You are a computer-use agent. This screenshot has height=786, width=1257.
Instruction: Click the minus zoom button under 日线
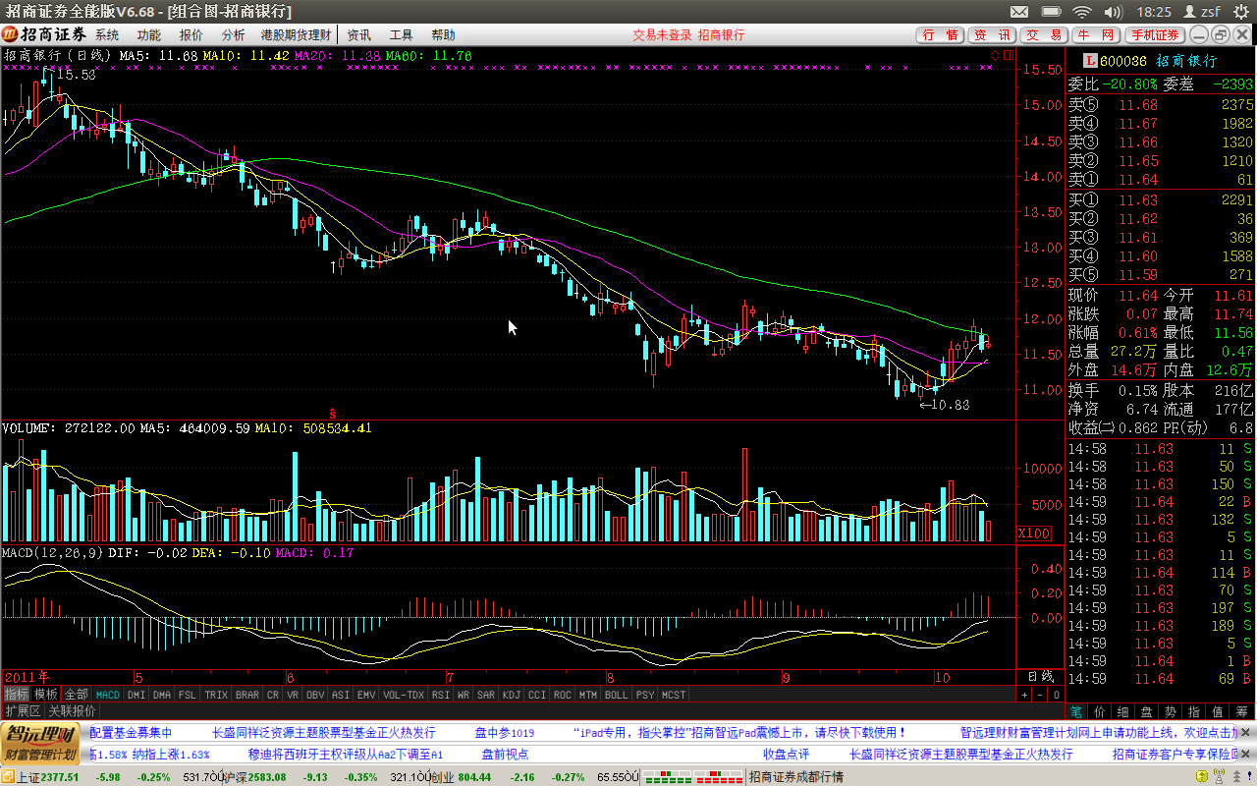point(1040,695)
